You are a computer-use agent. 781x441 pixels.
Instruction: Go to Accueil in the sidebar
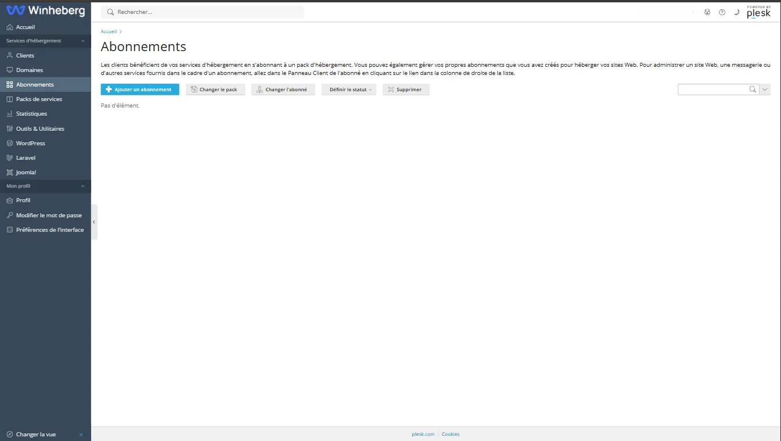45,27
